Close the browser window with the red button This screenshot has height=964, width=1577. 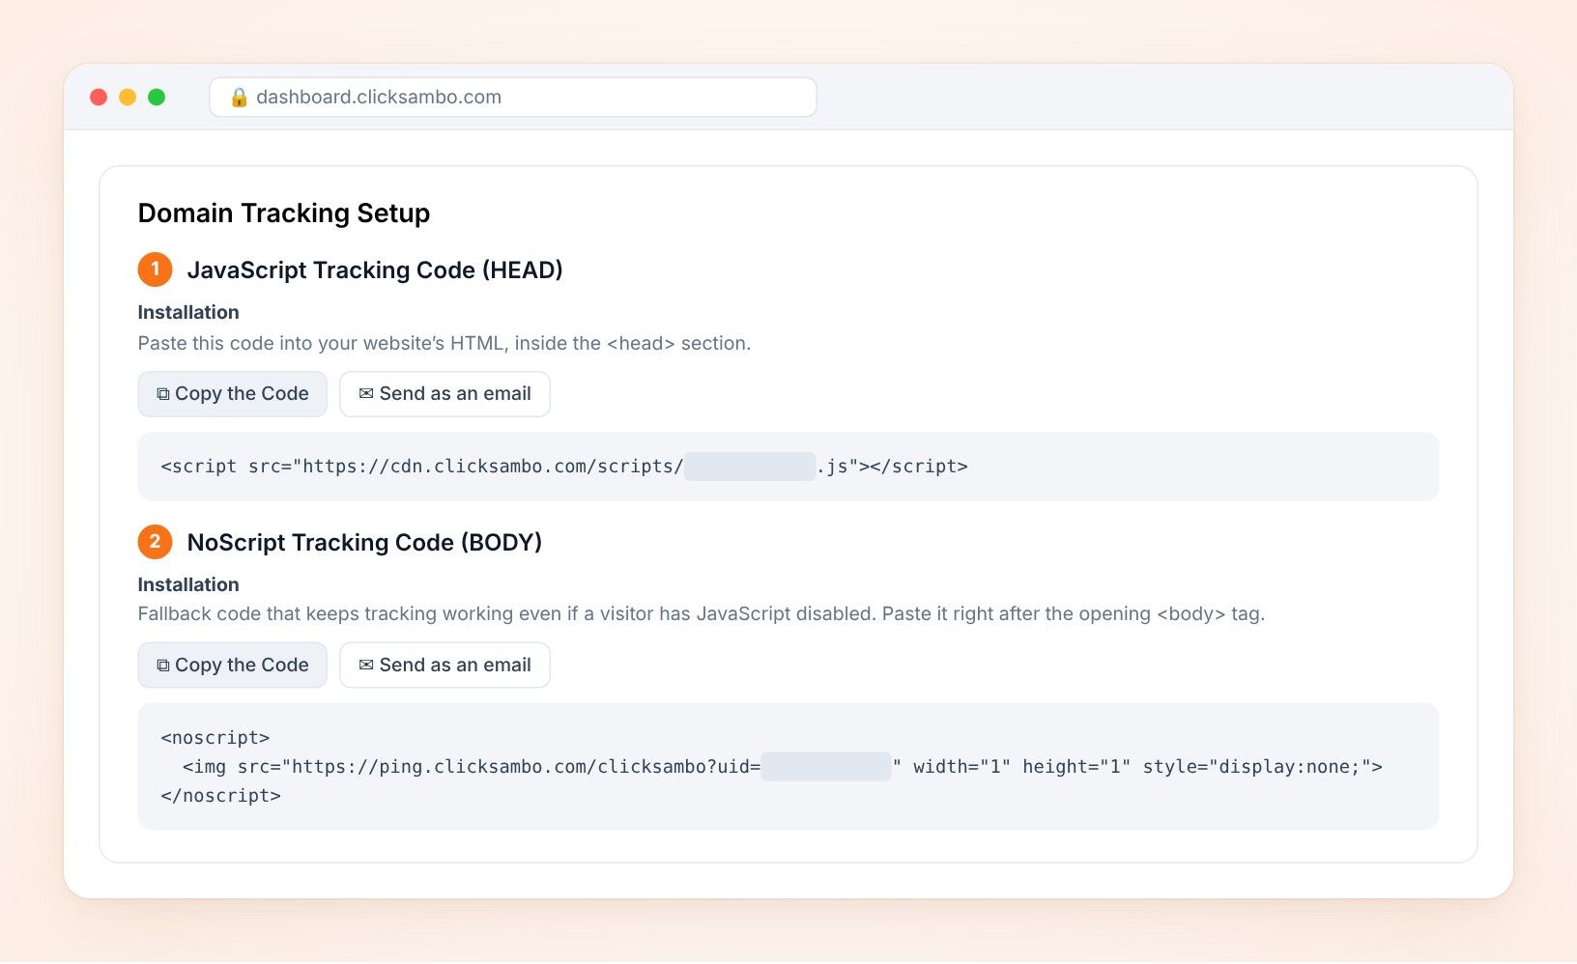(x=99, y=98)
